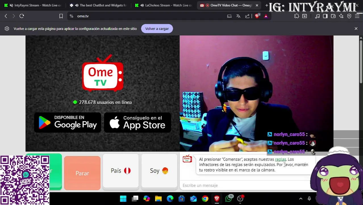Open Brave Shields lion icon
This screenshot has height=205, width=363.
tap(257, 16)
